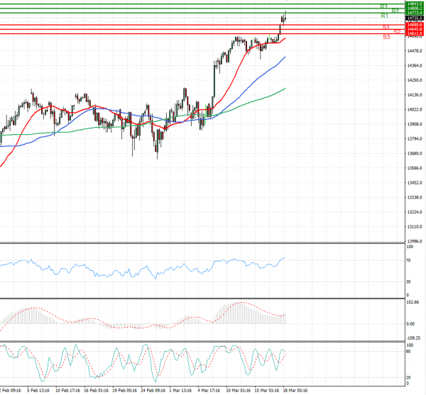This screenshot has width=426, height=395.
Task: Click the 4 Mar 17:16 date label
Action: (x=209, y=390)
